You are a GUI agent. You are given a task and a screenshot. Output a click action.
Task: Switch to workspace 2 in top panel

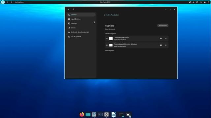7,2
